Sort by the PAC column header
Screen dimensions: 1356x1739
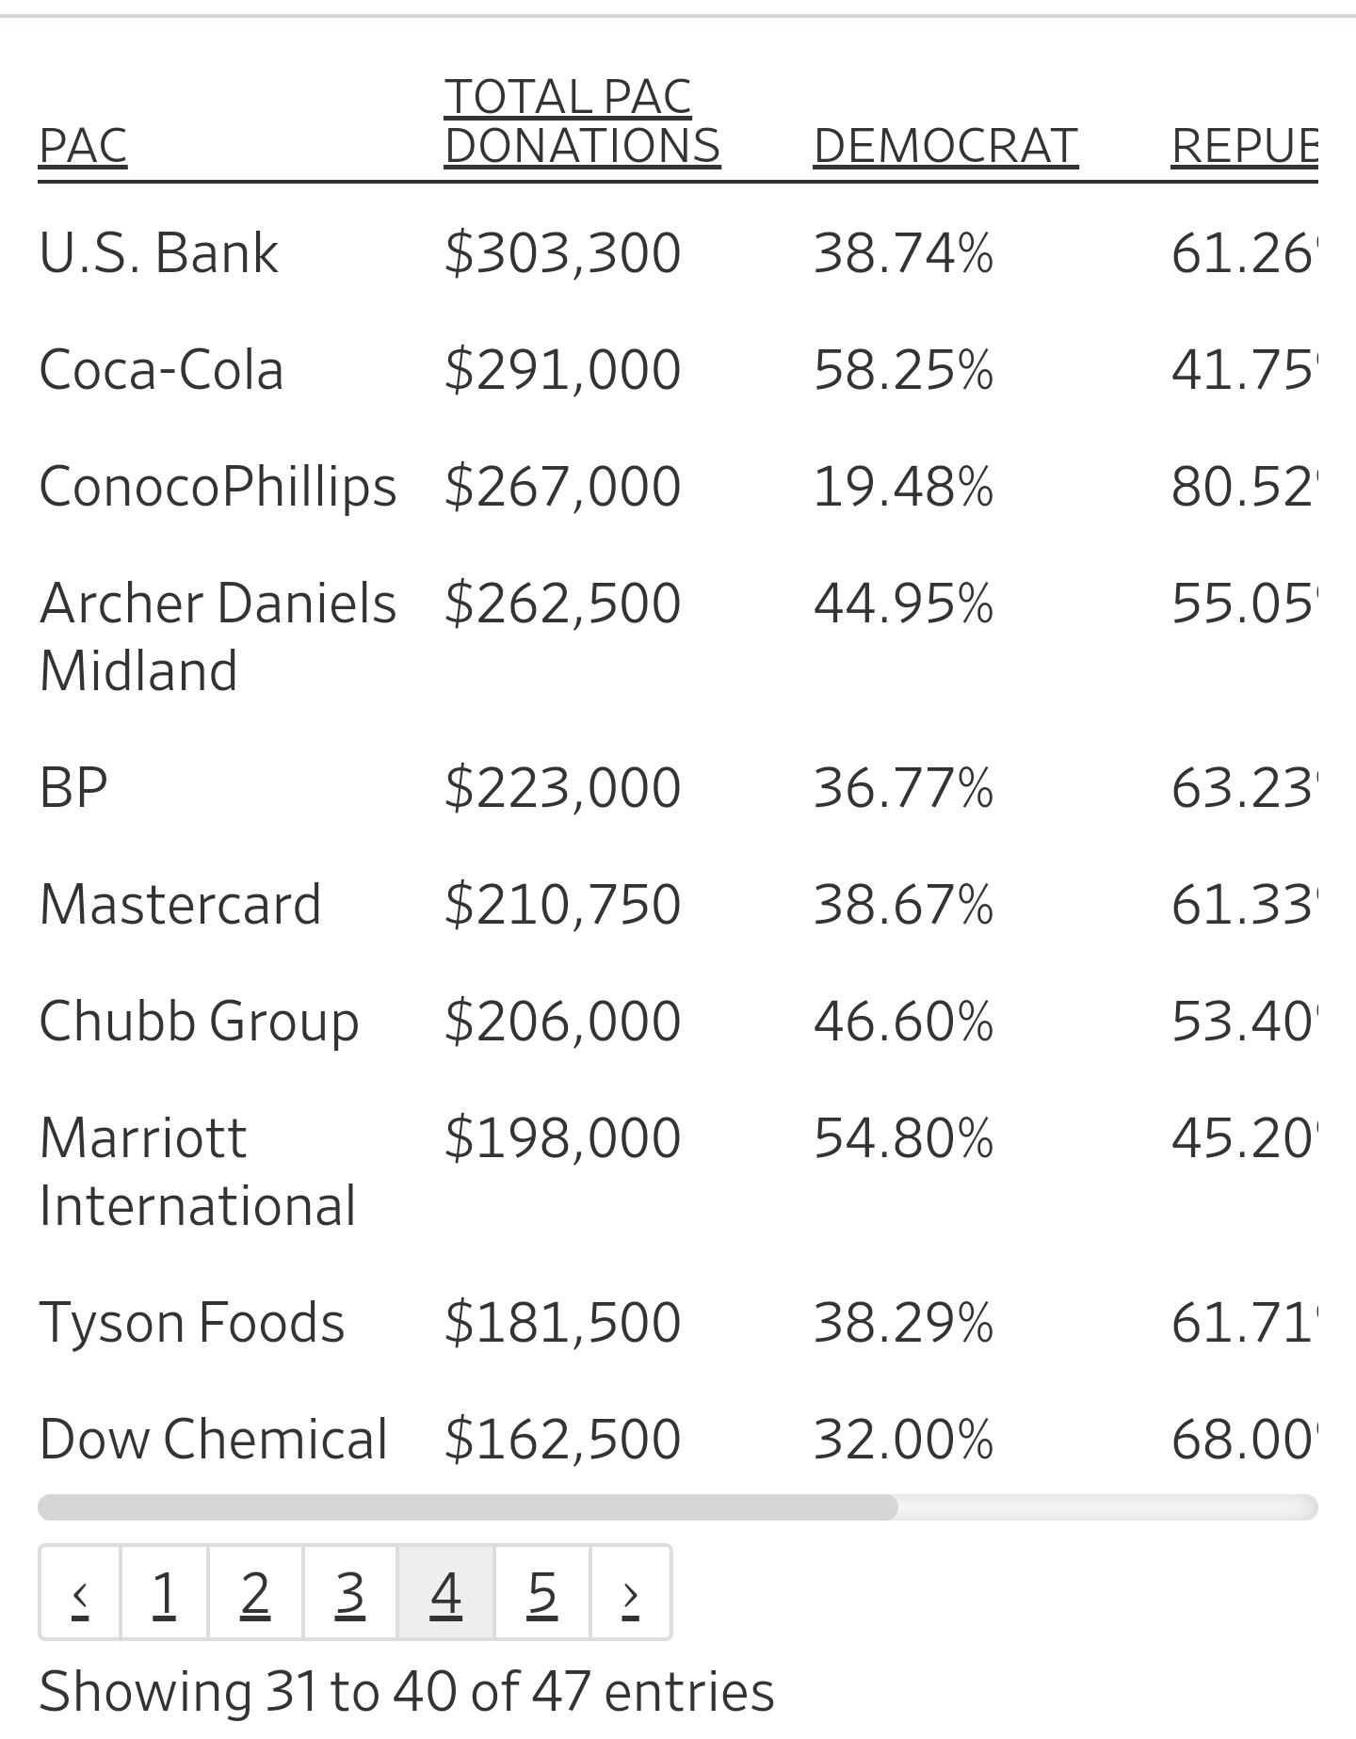tap(83, 146)
